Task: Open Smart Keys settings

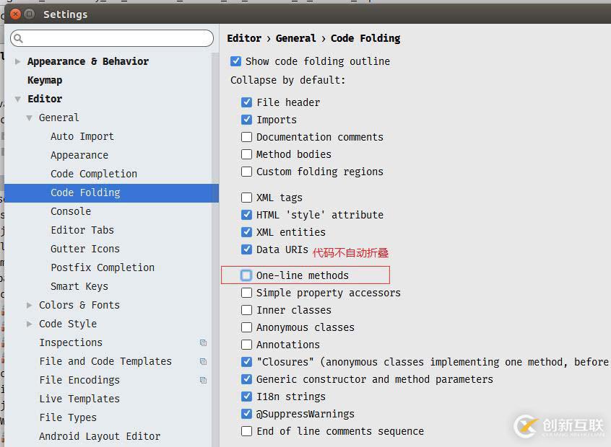Action: (x=79, y=286)
